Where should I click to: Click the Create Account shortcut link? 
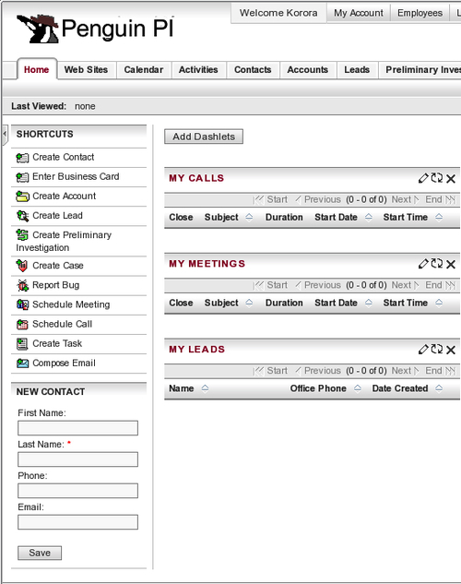click(x=64, y=196)
